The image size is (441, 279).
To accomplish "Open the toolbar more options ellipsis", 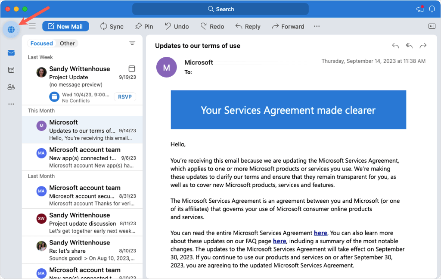I will (x=317, y=26).
